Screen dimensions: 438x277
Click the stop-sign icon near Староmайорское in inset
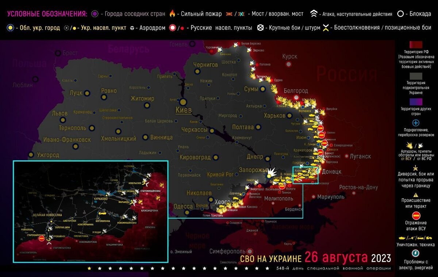click(42, 238)
